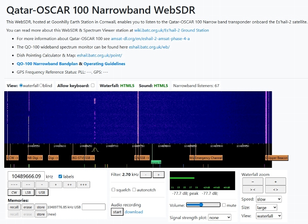This screenshot has height=224, width=308.
Task: Open the Signal strength plot dropdown
Action: (219, 217)
